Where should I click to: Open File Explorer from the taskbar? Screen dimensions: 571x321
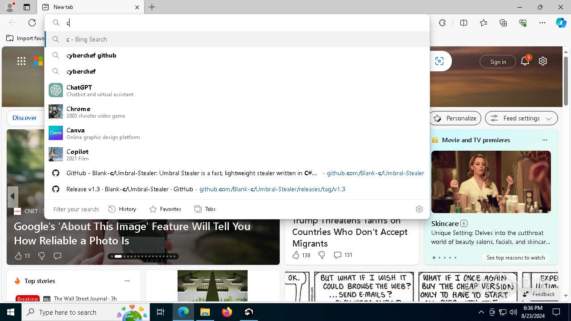205,312
